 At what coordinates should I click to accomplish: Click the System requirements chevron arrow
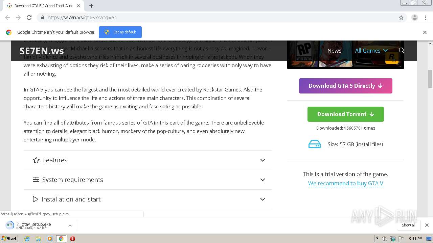coord(263,180)
